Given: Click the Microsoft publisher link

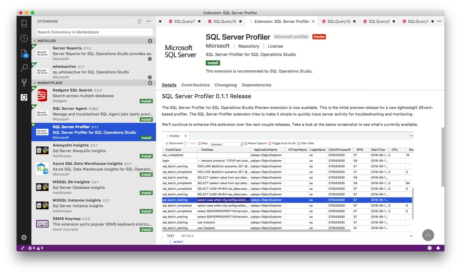Looking at the screenshot, I should pyautogui.click(x=218, y=46).
